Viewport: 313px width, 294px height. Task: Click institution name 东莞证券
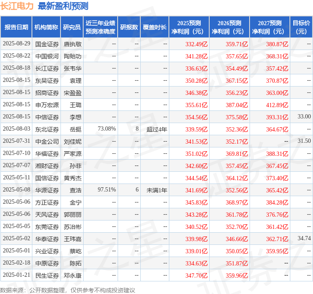click(x=47, y=227)
